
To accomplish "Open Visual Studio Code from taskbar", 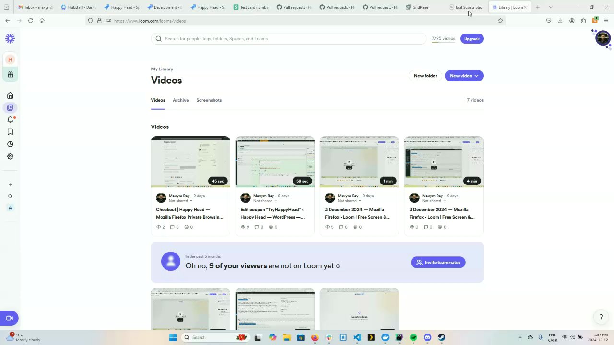I will coord(357,337).
